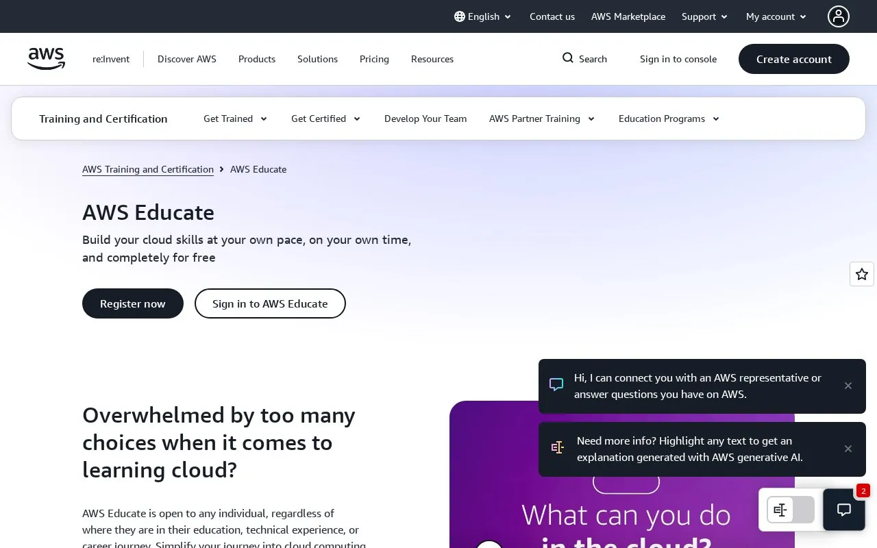
Task: Click the AWS logo
Action: click(47, 59)
